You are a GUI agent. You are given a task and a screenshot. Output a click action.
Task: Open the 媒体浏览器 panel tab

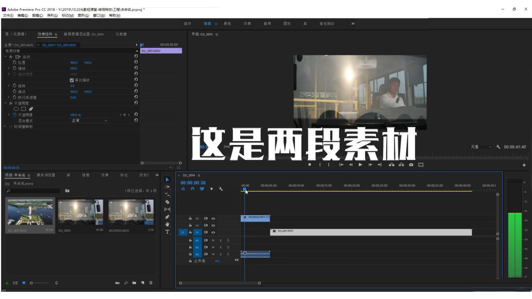[x=46, y=175]
